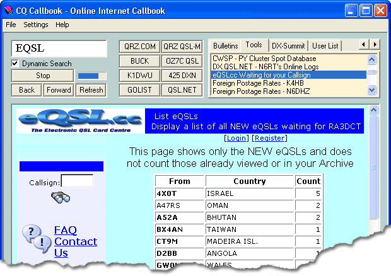391x276 pixels.
Task: Click web page scroll-up arrow
Action: [373, 110]
